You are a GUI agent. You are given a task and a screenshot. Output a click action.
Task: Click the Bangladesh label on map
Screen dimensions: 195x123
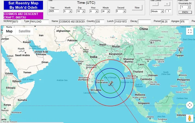(116, 54)
